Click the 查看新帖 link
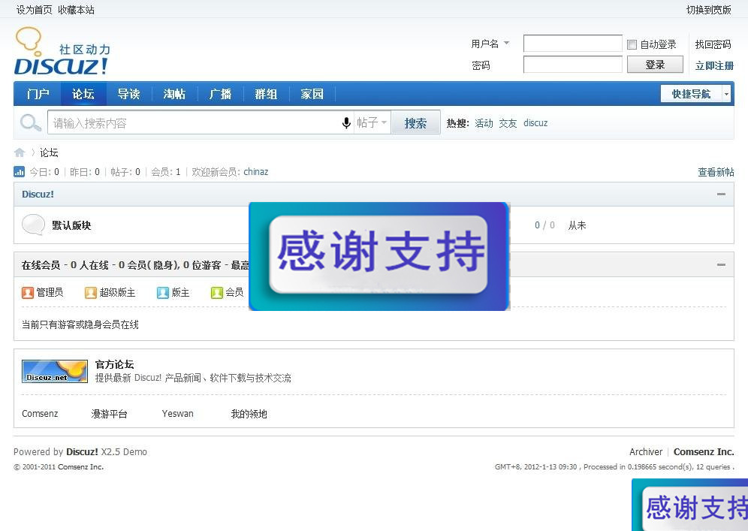 pos(716,172)
